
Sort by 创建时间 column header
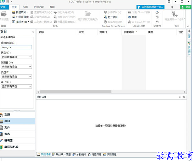click(x=134, y=32)
